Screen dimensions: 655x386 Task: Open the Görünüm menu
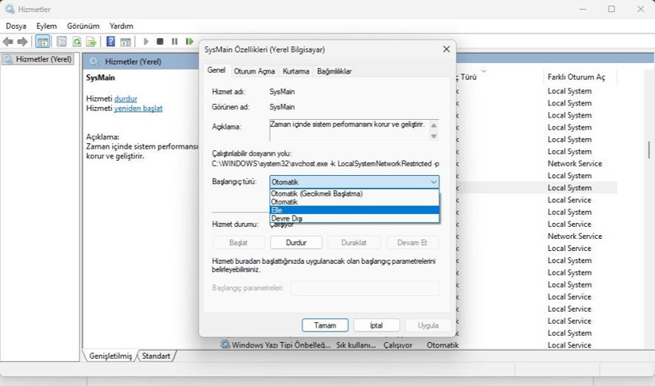pyautogui.click(x=83, y=26)
